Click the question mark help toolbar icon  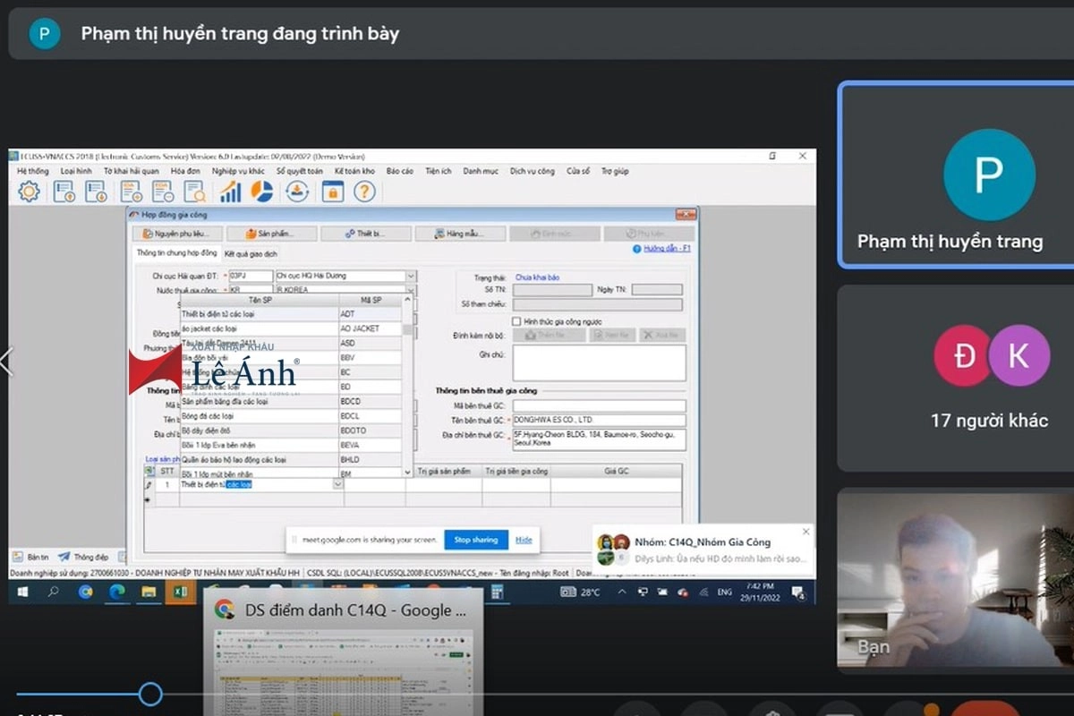[x=363, y=192]
